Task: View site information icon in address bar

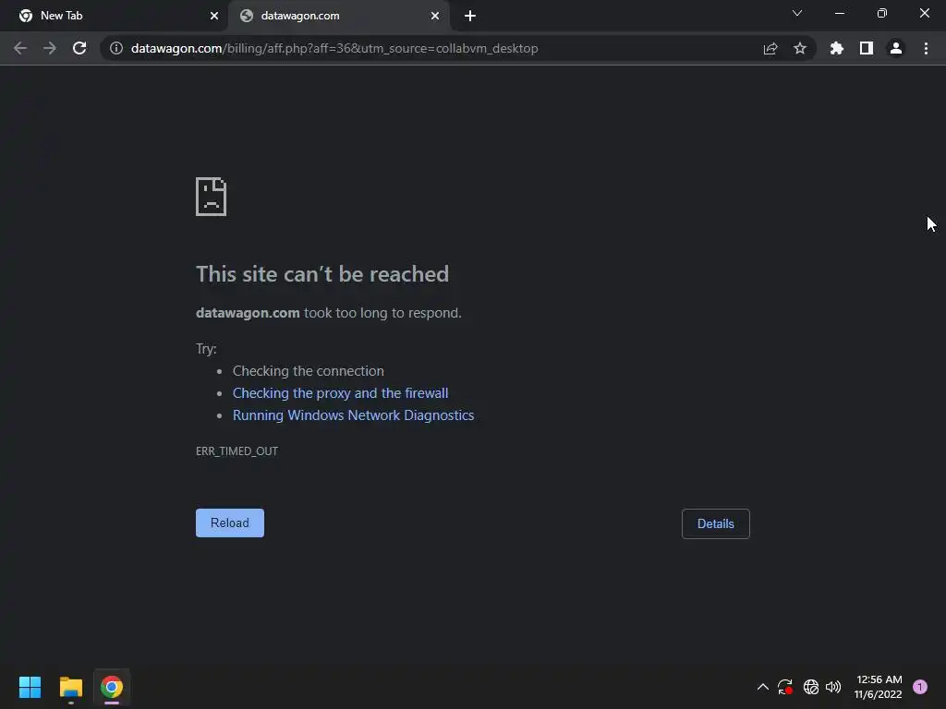Action: coord(116,48)
